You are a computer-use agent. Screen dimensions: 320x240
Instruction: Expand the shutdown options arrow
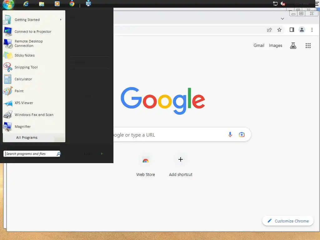point(102,153)
